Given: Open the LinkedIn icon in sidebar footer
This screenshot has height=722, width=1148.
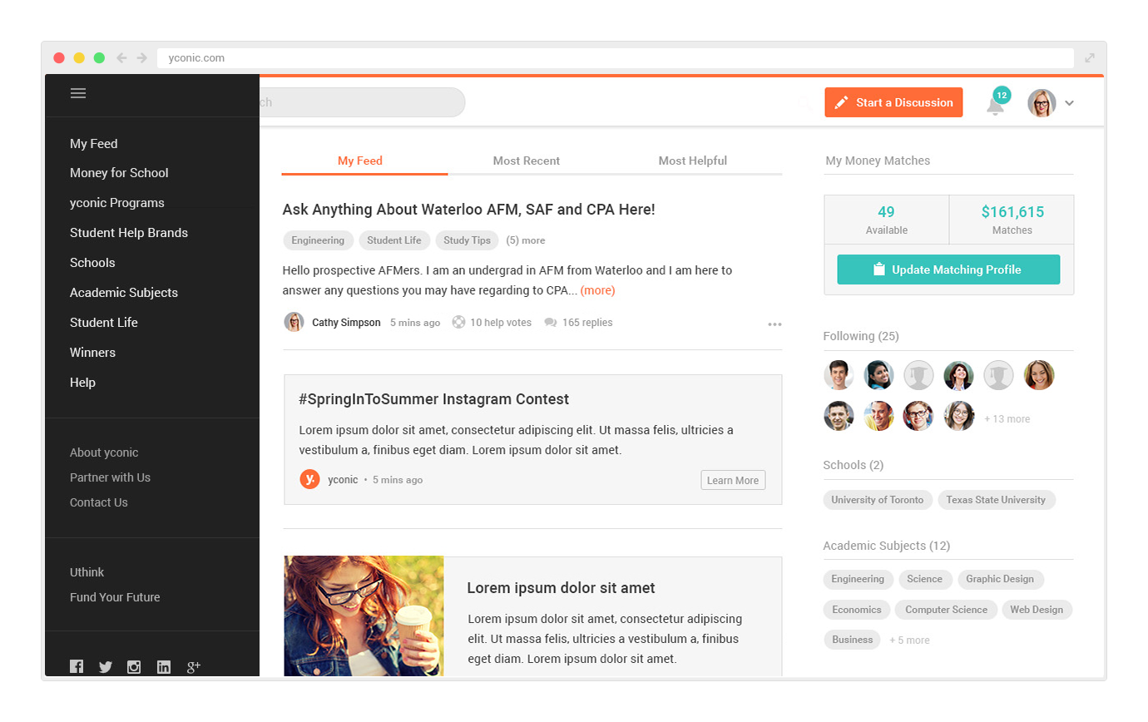Looking at the screenshot, I should [164, 666].
